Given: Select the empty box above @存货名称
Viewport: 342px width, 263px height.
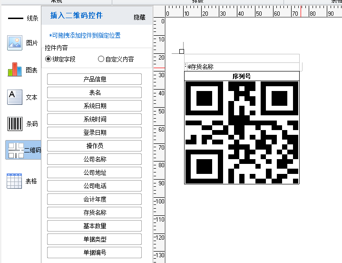Looking at the screenshot, I should pos(242,58).
